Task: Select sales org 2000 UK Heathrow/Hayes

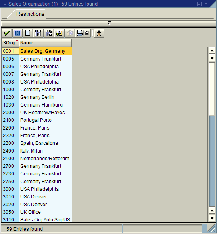Action: point(37,113)
